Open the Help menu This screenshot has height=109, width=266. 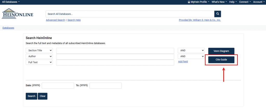(x=233, y=2)
